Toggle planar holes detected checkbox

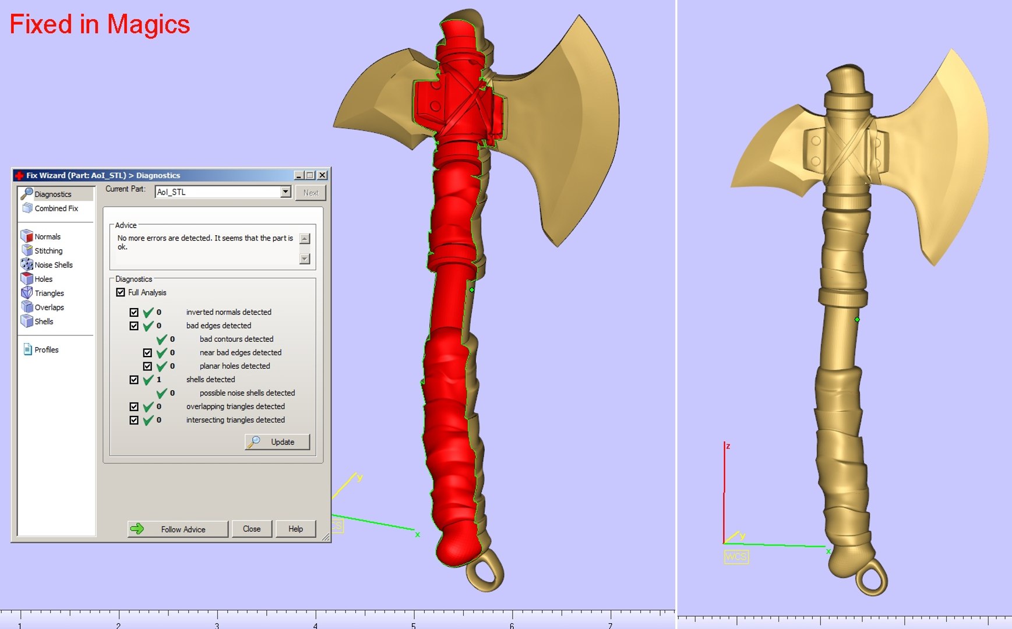[147, 366]
